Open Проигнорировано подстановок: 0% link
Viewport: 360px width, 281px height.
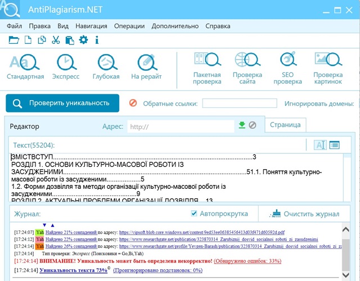[x=157, y=270]
